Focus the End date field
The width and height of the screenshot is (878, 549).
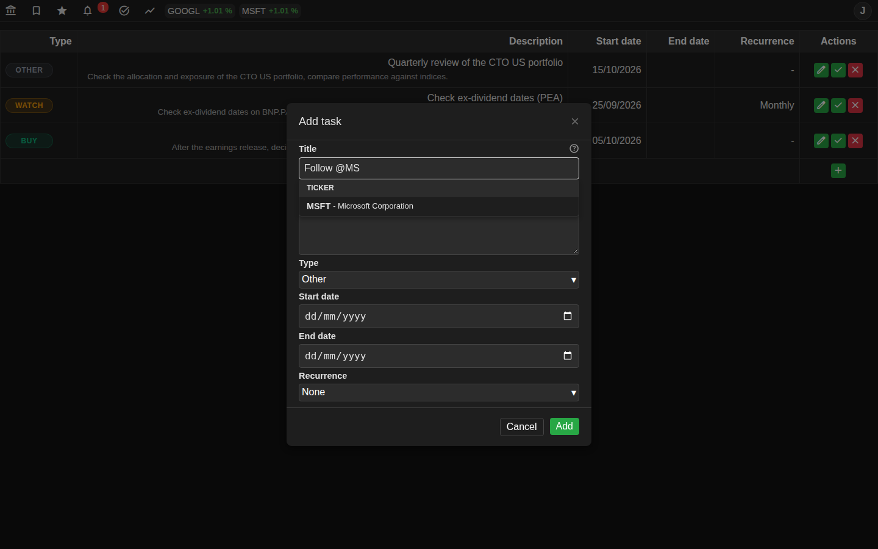coord(439,356)
